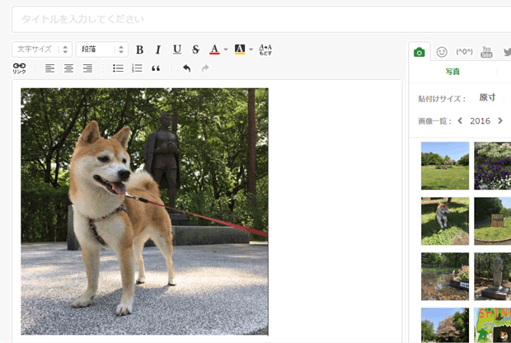Insert a numbered list
The image size is (511, 343).
(137, 68)
